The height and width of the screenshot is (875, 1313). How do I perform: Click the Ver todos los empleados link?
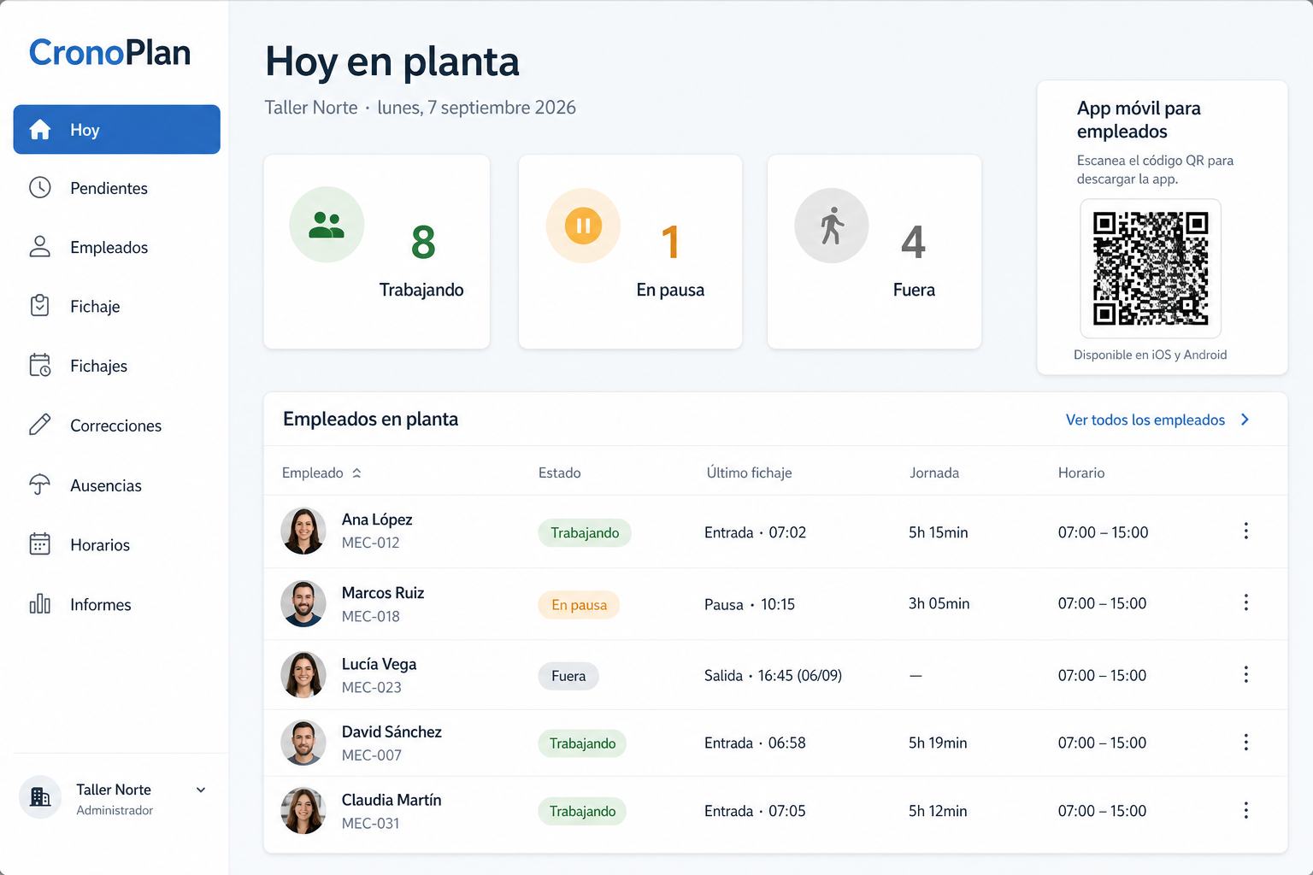point(1157,420)
